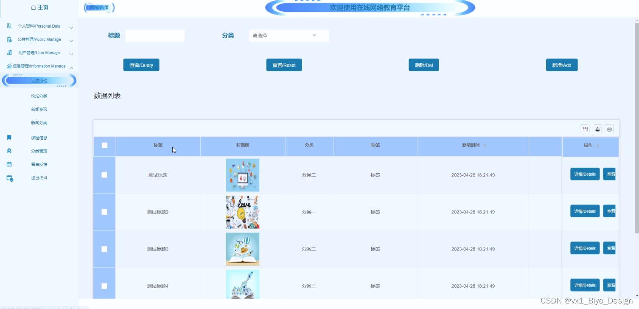This screenshot has width=639, height=309.
Task: Open 详情/Details for the 测试标题4 row
Action: pos(585,285)
